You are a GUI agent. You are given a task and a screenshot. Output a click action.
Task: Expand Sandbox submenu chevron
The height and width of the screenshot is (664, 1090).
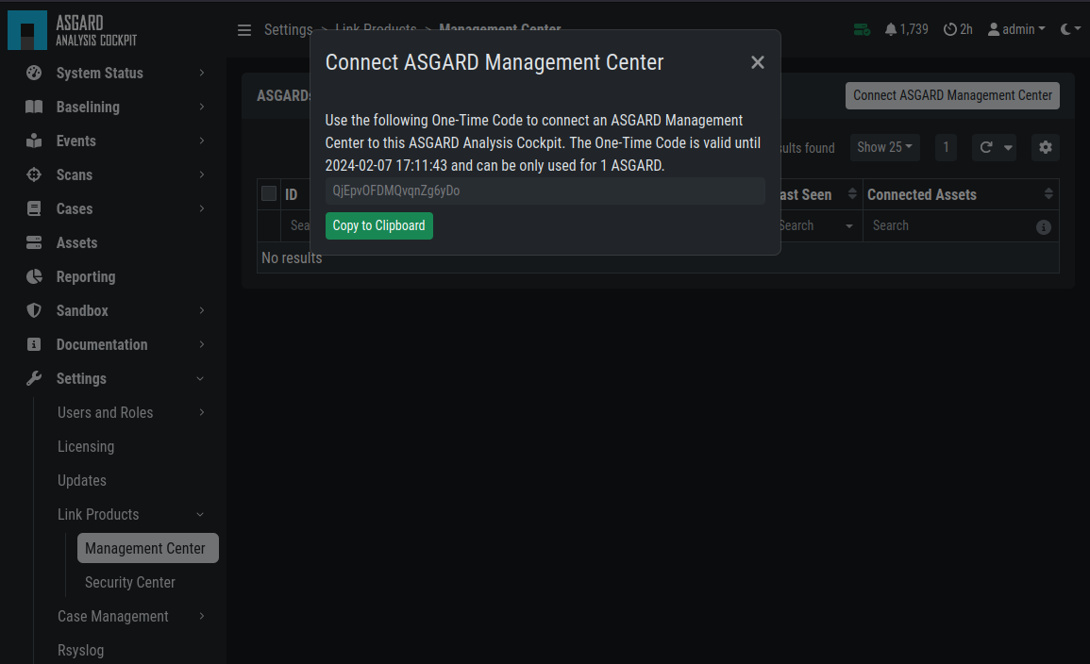click(202, 310)
